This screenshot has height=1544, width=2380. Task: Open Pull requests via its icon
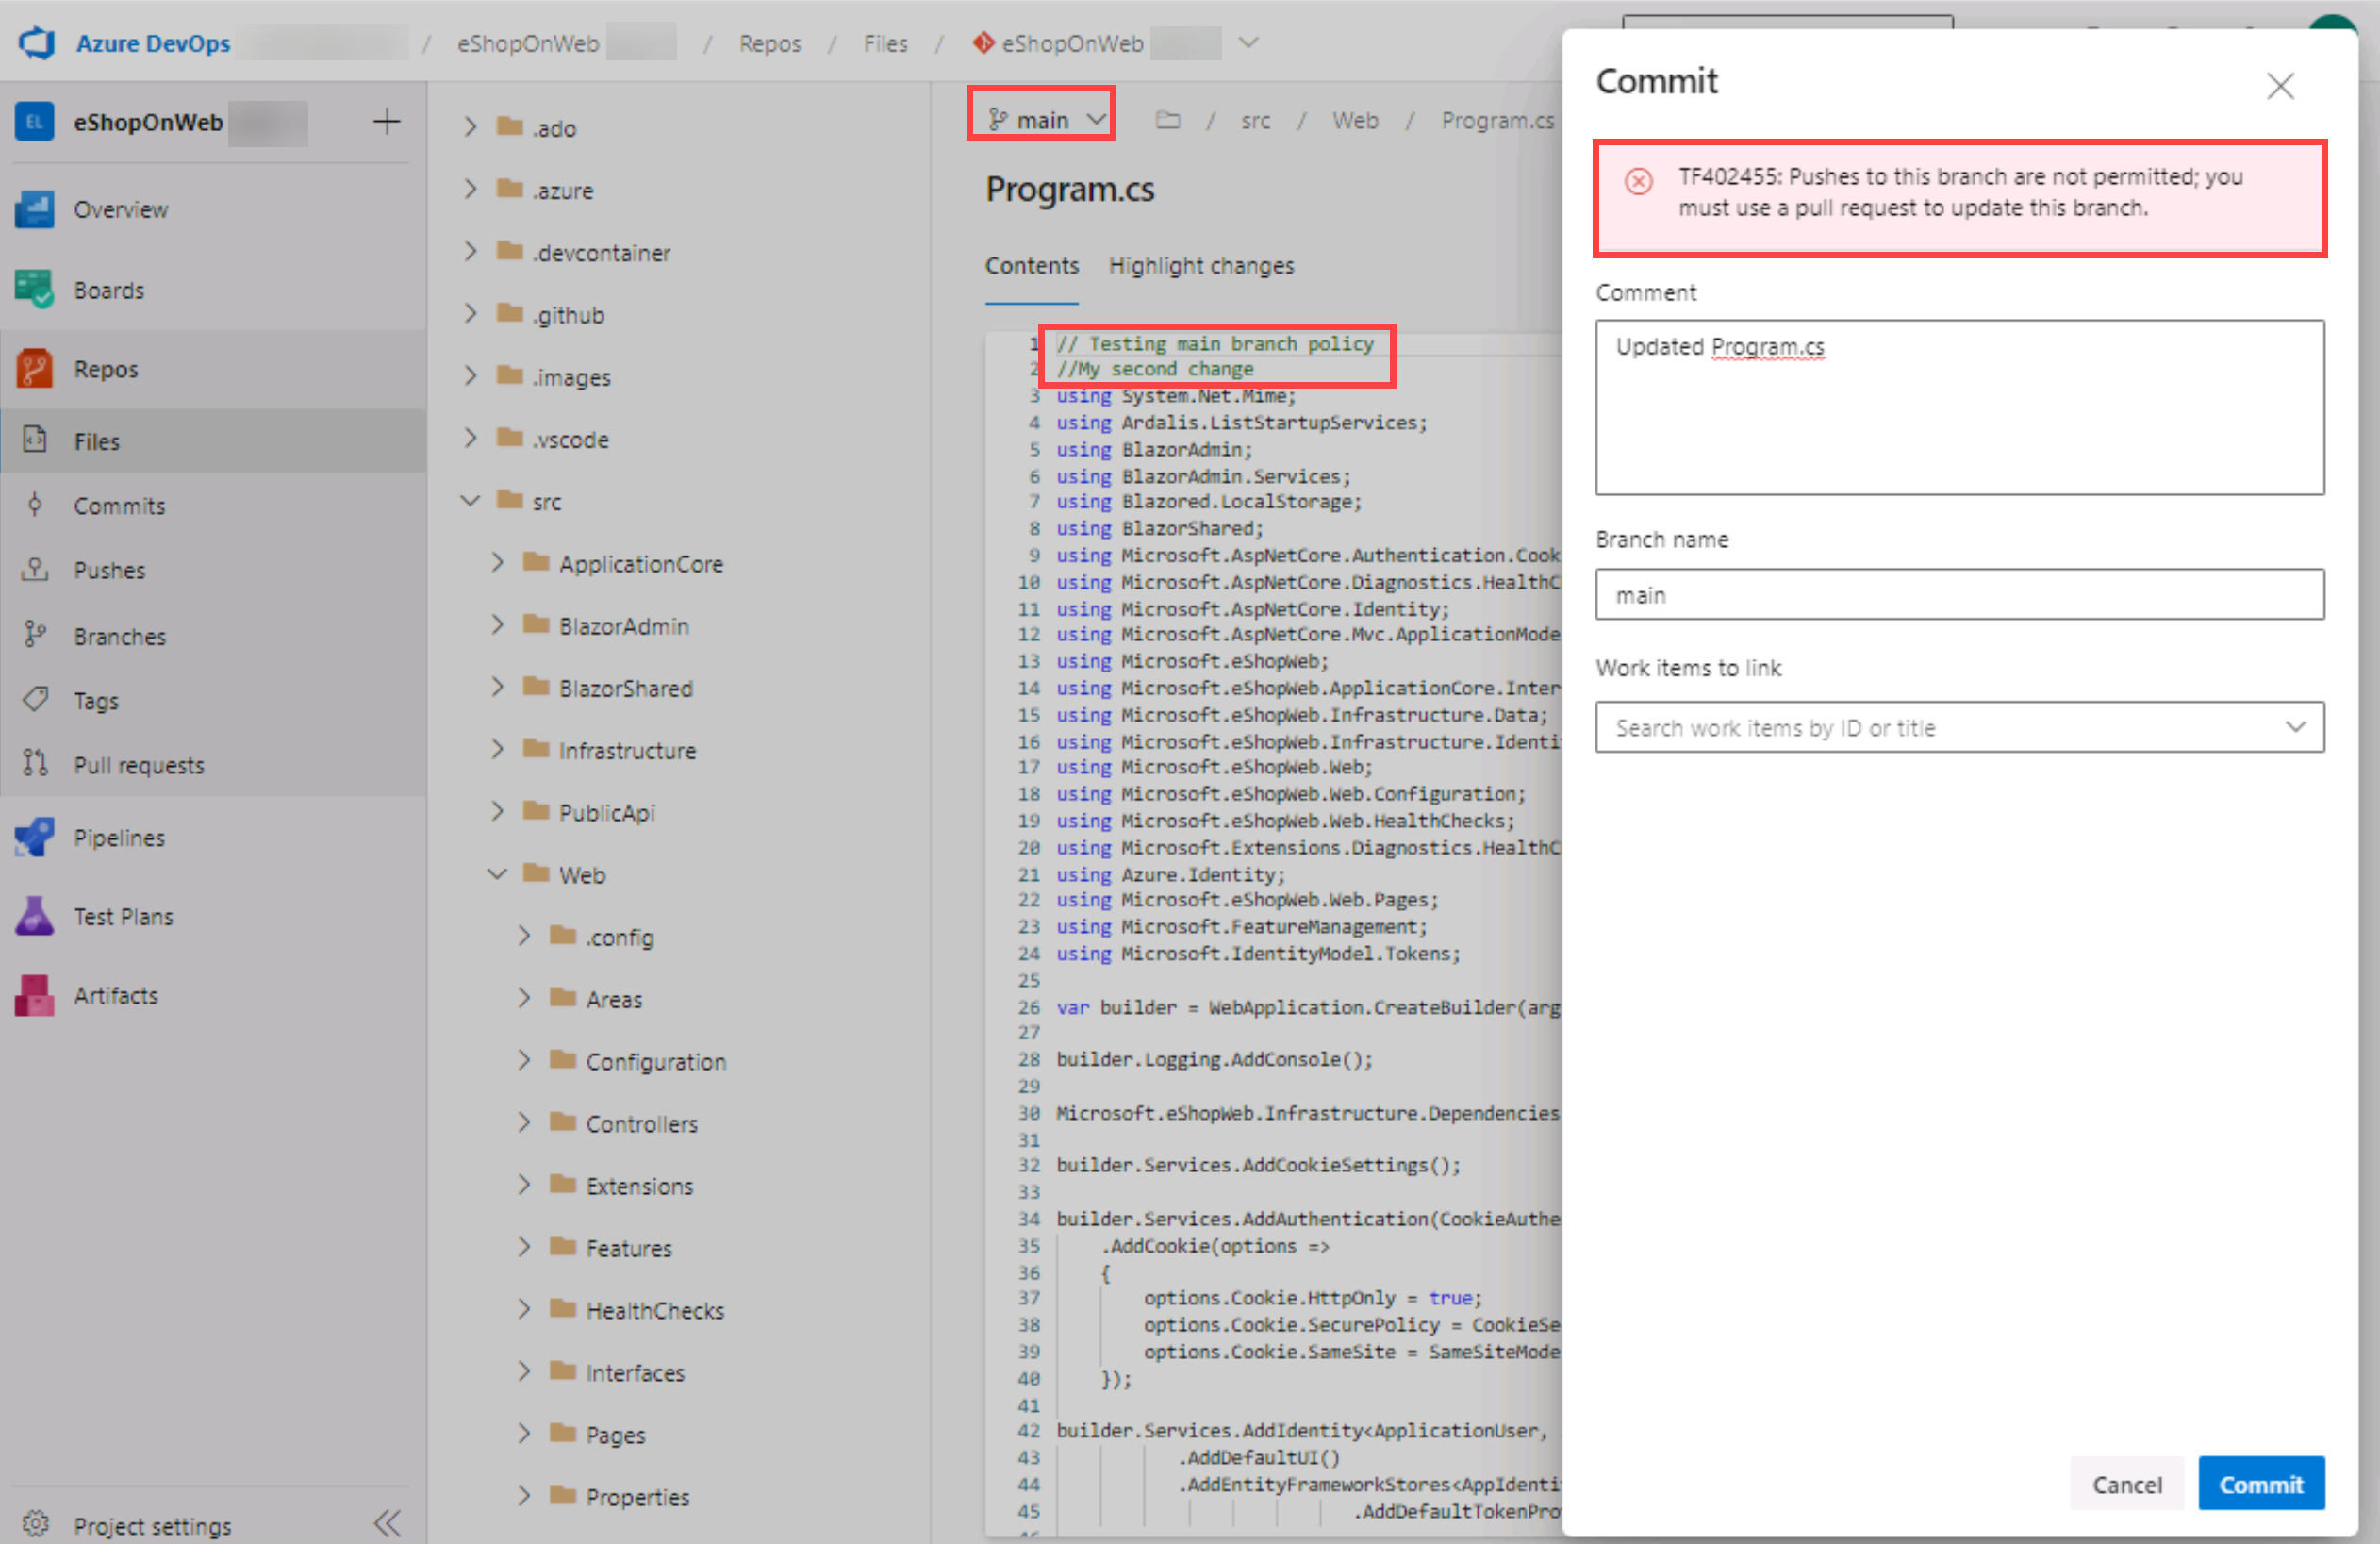(35, 764)
